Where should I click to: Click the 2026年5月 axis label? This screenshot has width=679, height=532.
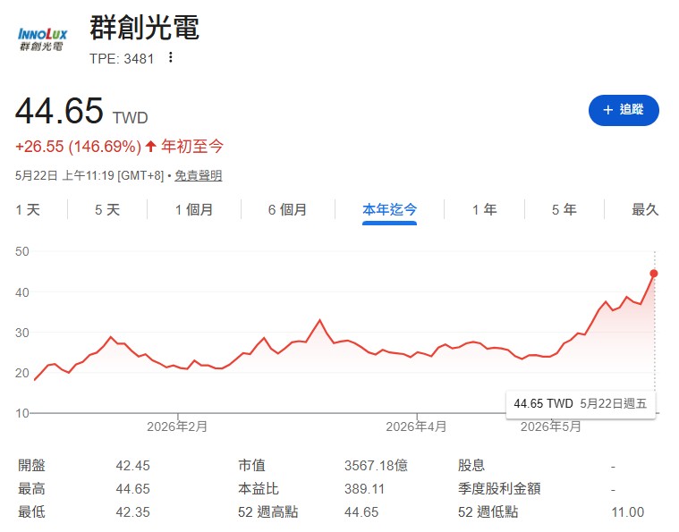[550, 426]
